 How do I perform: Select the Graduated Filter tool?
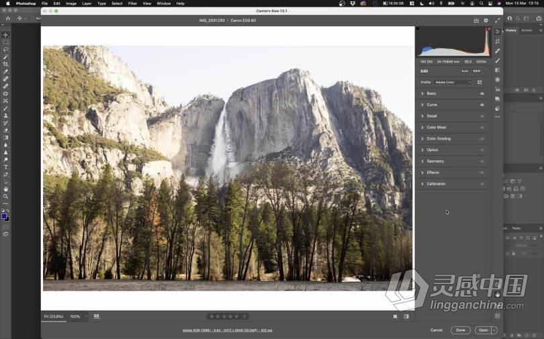498,70
